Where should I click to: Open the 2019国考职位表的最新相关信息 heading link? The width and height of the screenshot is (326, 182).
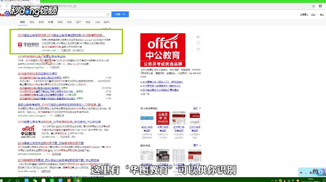click(x=38, y=74)
